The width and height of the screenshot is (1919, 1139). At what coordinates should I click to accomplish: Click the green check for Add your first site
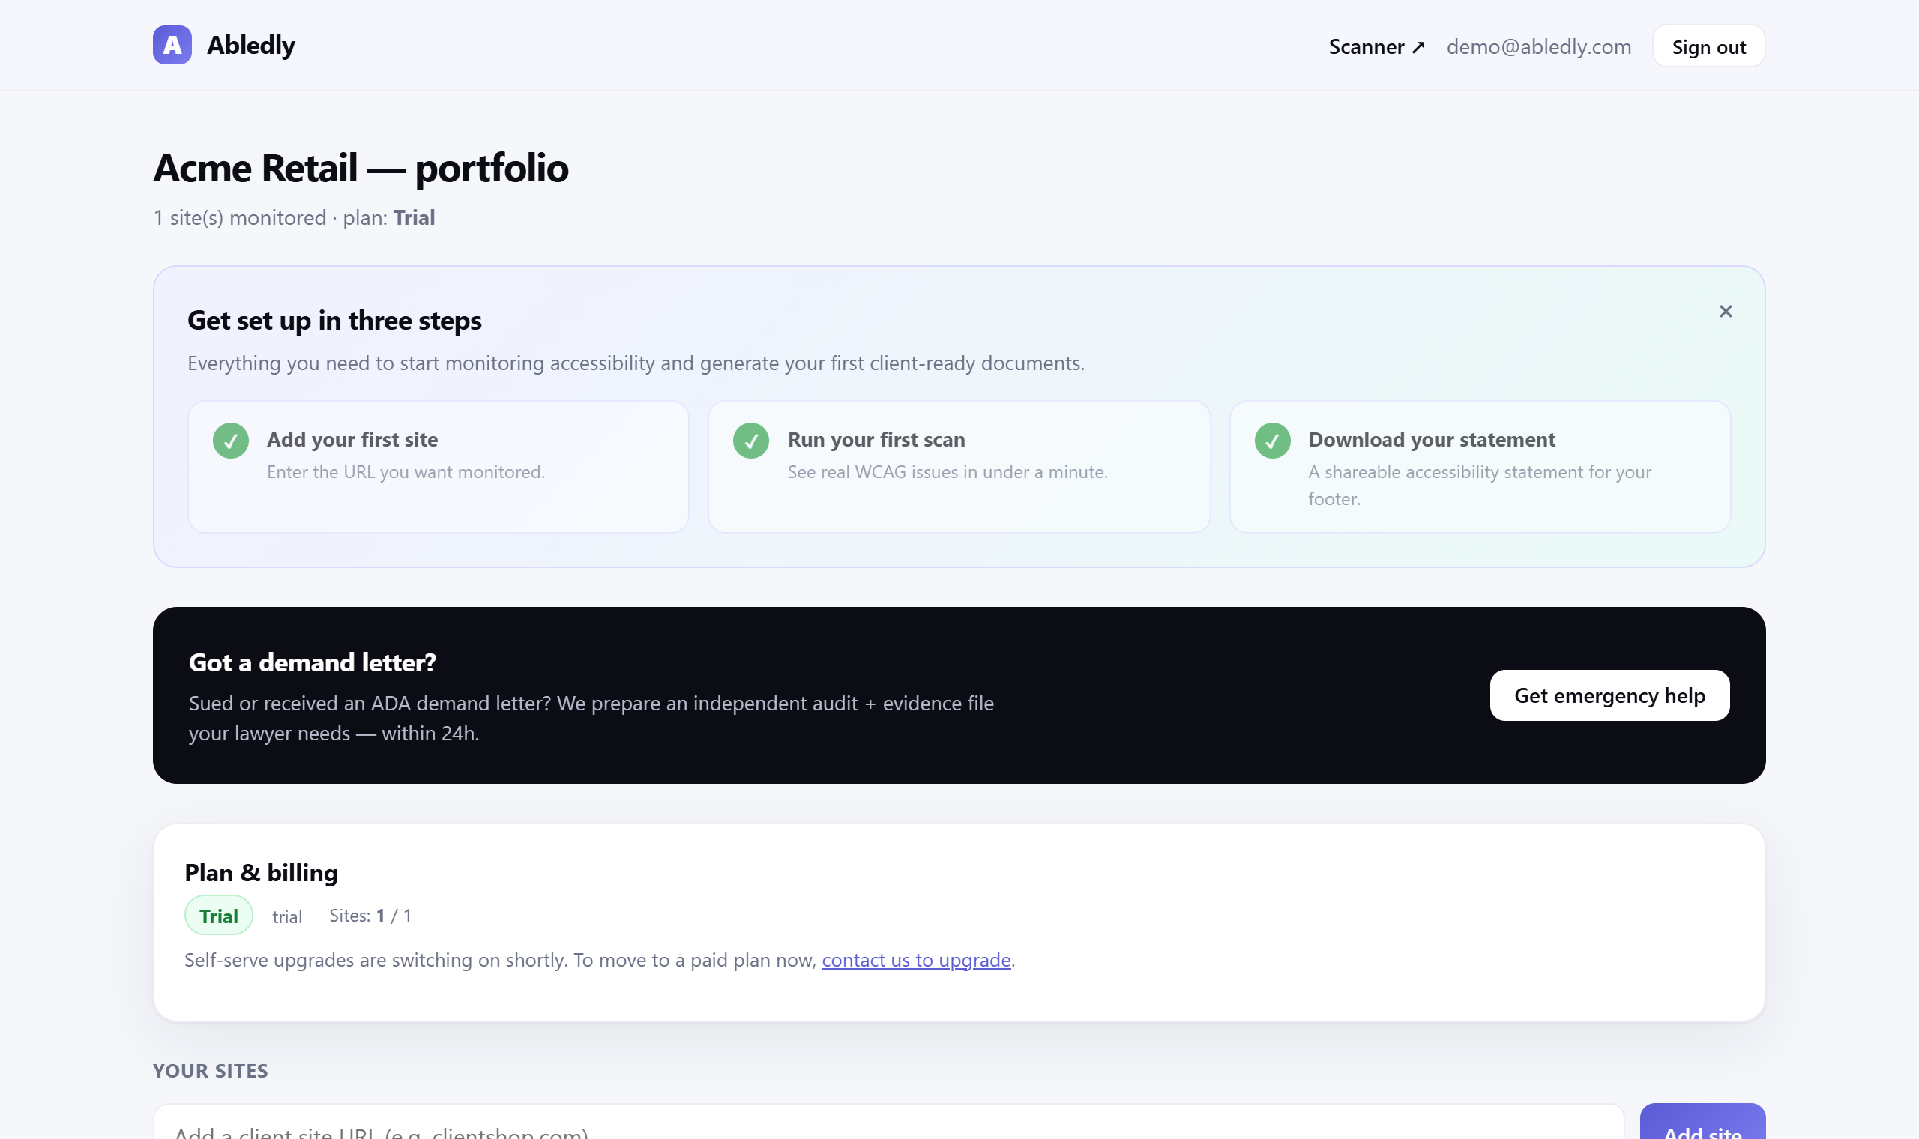click(x=231, y=441)
